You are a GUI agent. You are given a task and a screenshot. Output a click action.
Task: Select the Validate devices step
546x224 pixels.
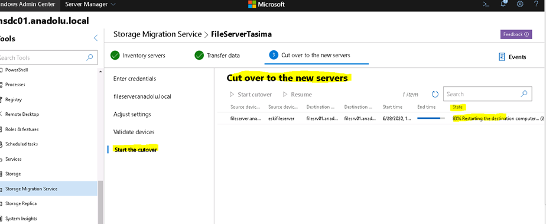(x=134, y=132)
